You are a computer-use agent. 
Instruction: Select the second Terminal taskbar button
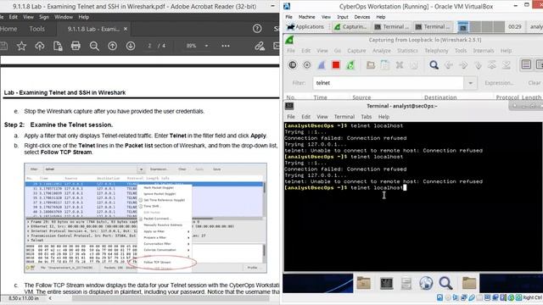433,26
